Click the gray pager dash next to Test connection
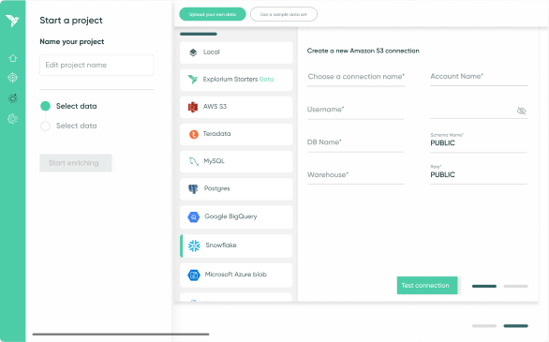Image resolution: width=549 pixels, height=342 pixels. (x=515, y=287)
